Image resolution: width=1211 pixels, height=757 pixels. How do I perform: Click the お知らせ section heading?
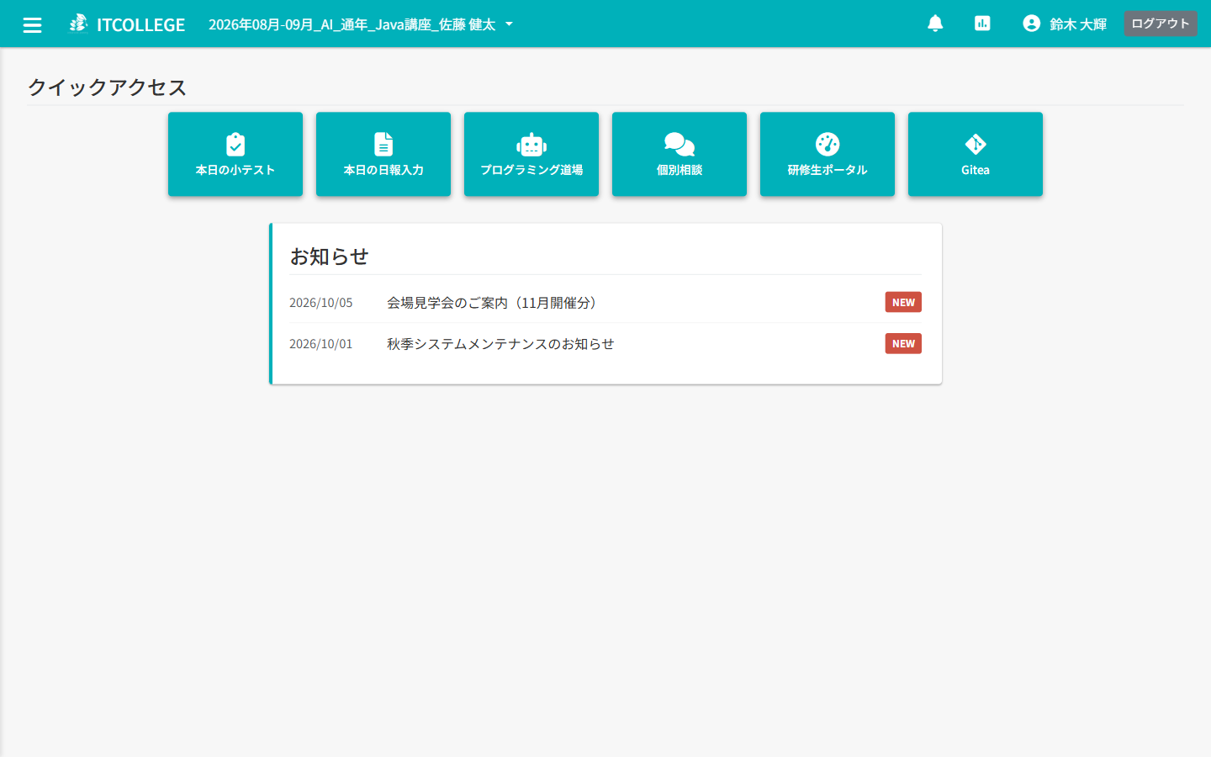(x=329, y=257)
